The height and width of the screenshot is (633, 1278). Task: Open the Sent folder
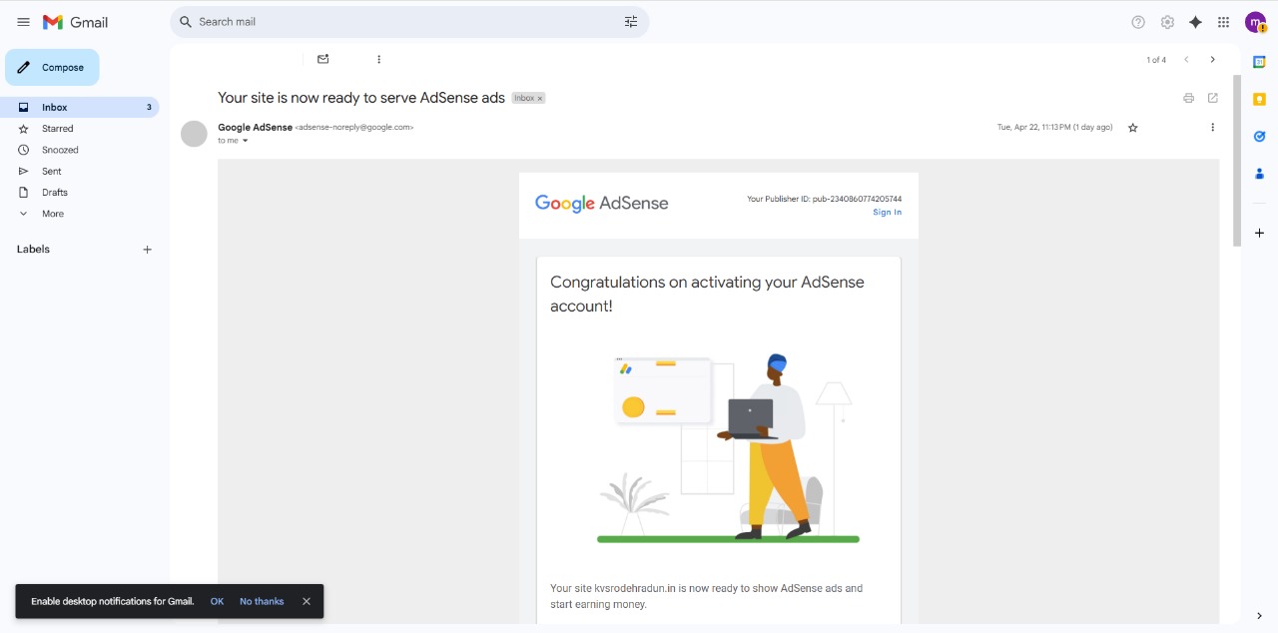click(80, 172)
